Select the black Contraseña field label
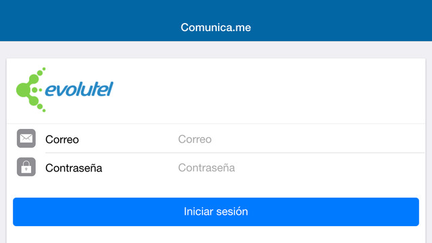 coord(74,168)
